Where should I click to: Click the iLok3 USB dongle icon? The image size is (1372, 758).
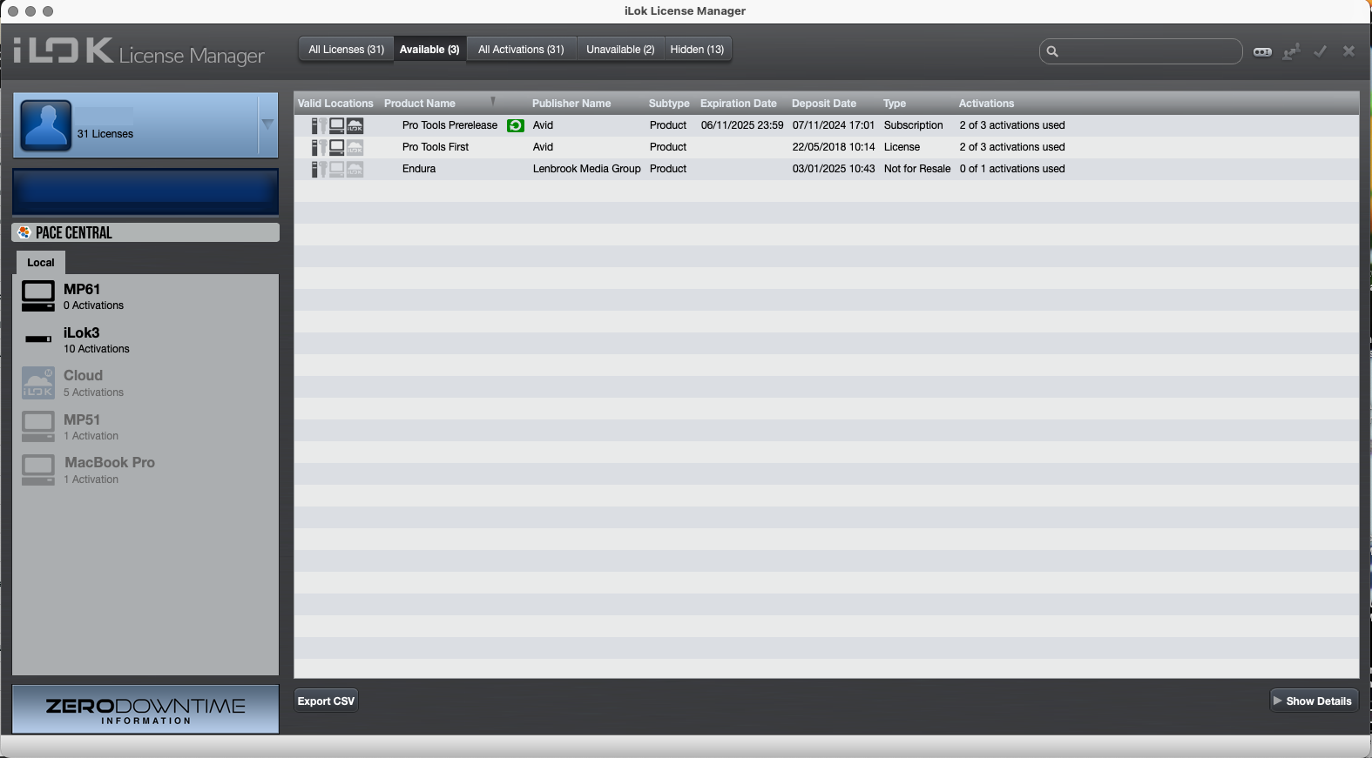click(38, 339)
